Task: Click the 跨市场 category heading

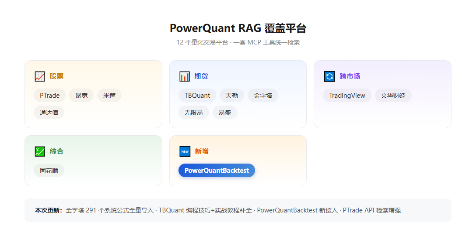Action: (x=350, y=76)
